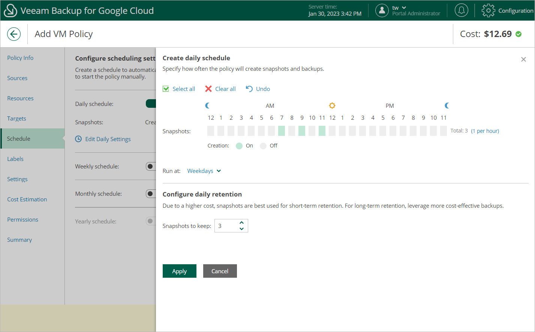Screen dimensions: 535x332
Task: Click the Portal Administrator label
Action: 416,13
